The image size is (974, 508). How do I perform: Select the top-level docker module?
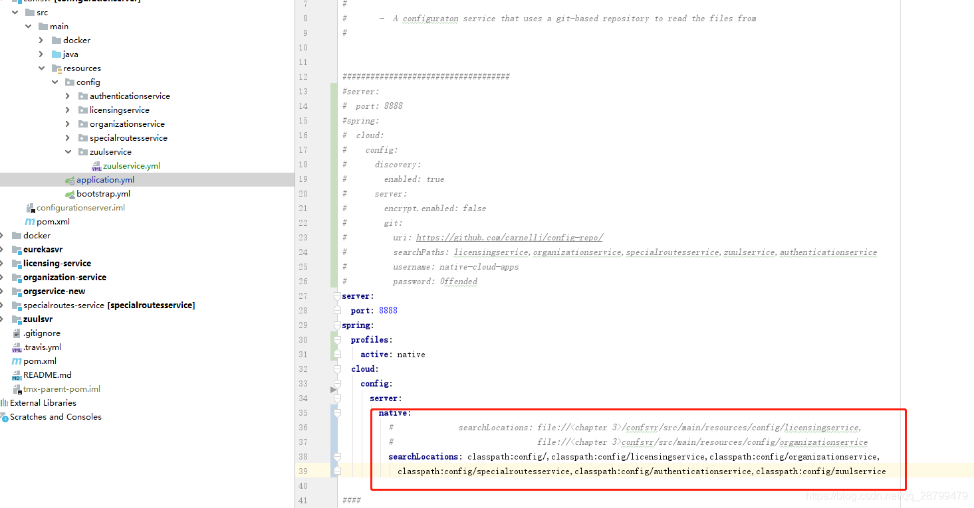37,236
